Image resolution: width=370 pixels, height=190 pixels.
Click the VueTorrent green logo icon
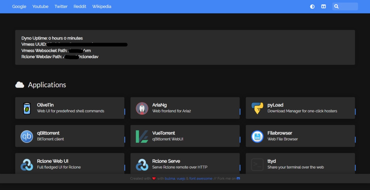pos(142,136)
